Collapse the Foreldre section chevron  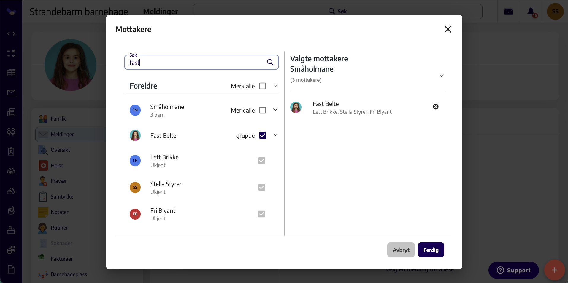tap(275, 85)
